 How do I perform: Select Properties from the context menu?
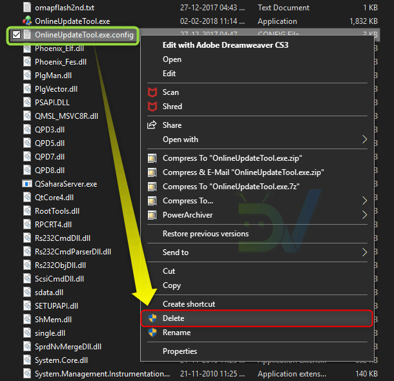click(x=180, y=351)
